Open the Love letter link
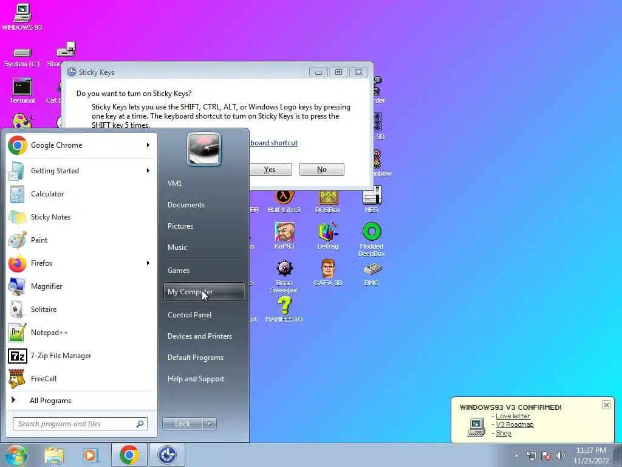 (x=513, y=416)
